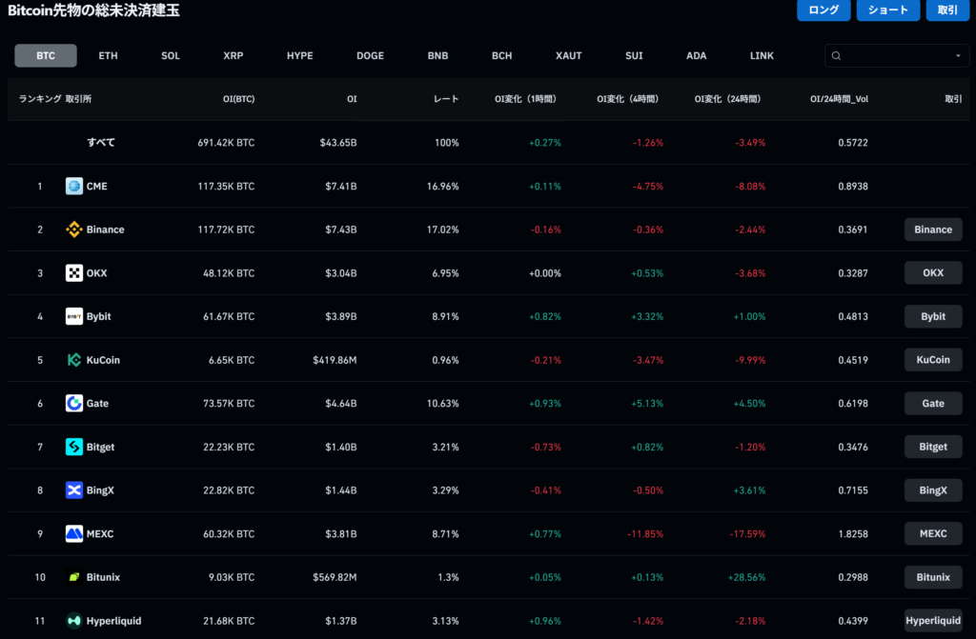Sort by OI変化（24時間） column header
976x639 pixels.
[729, 99]
